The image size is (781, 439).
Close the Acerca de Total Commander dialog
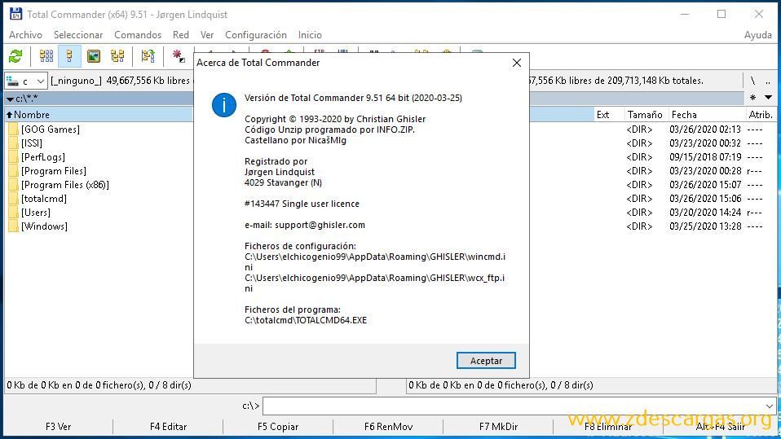click(517, 63)
